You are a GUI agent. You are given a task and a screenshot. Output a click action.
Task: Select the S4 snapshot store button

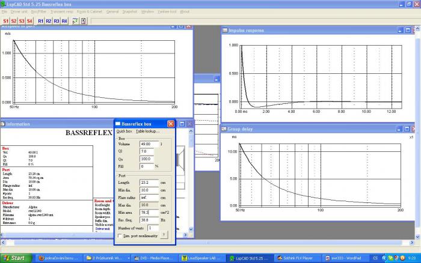tap(29, 21)
